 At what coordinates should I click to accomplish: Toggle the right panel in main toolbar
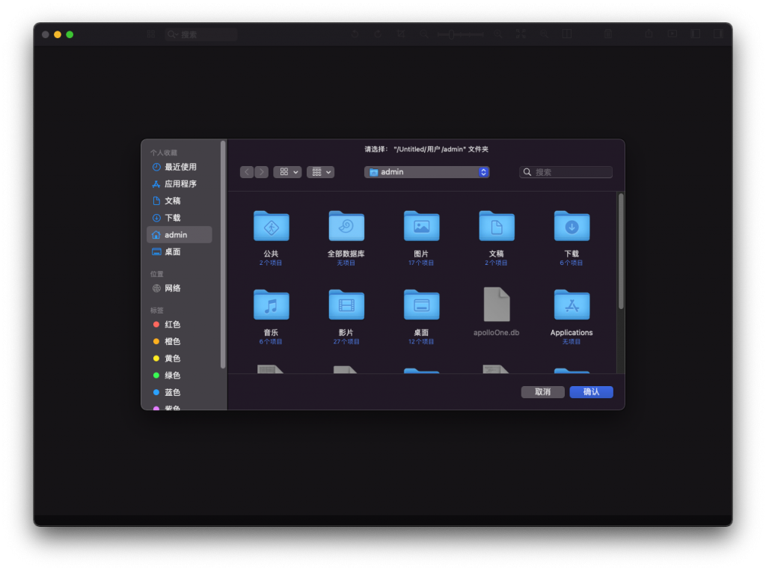point(718,34)
